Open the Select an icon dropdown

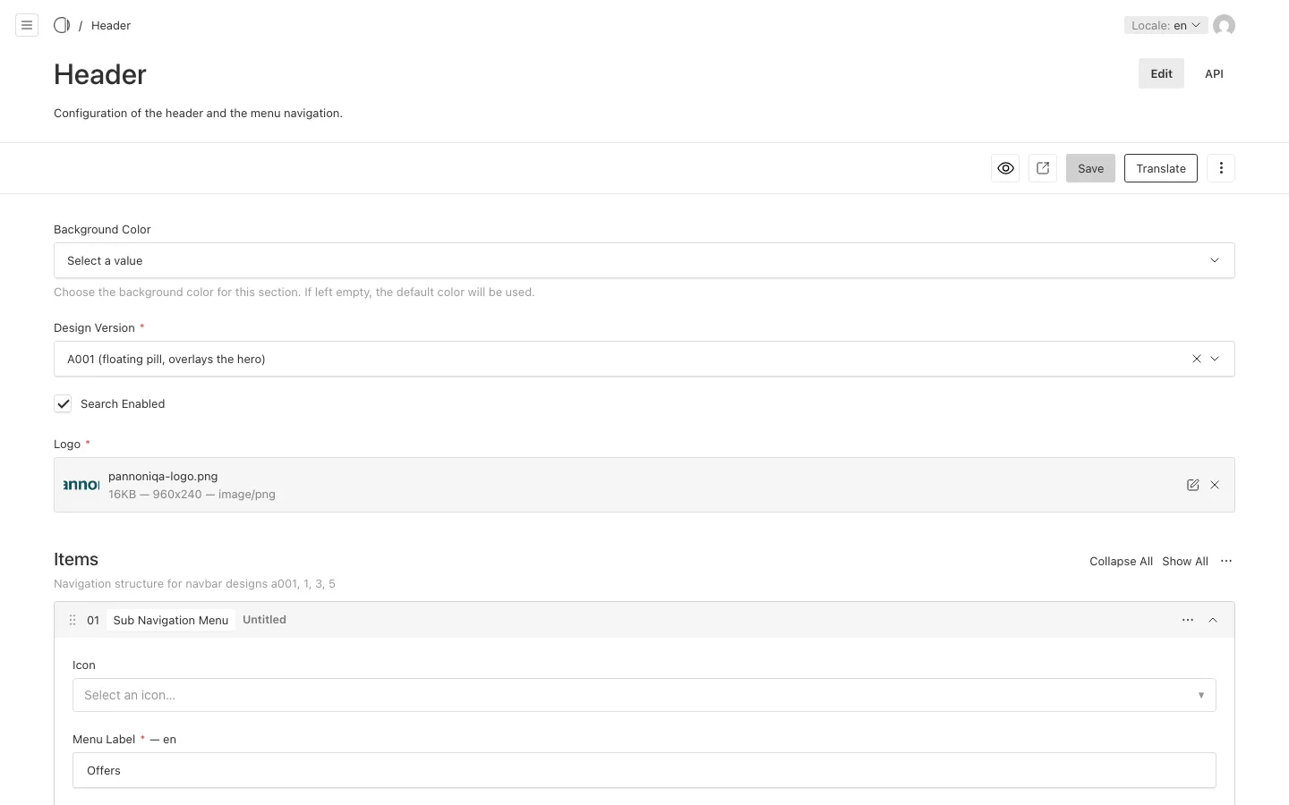644,695
